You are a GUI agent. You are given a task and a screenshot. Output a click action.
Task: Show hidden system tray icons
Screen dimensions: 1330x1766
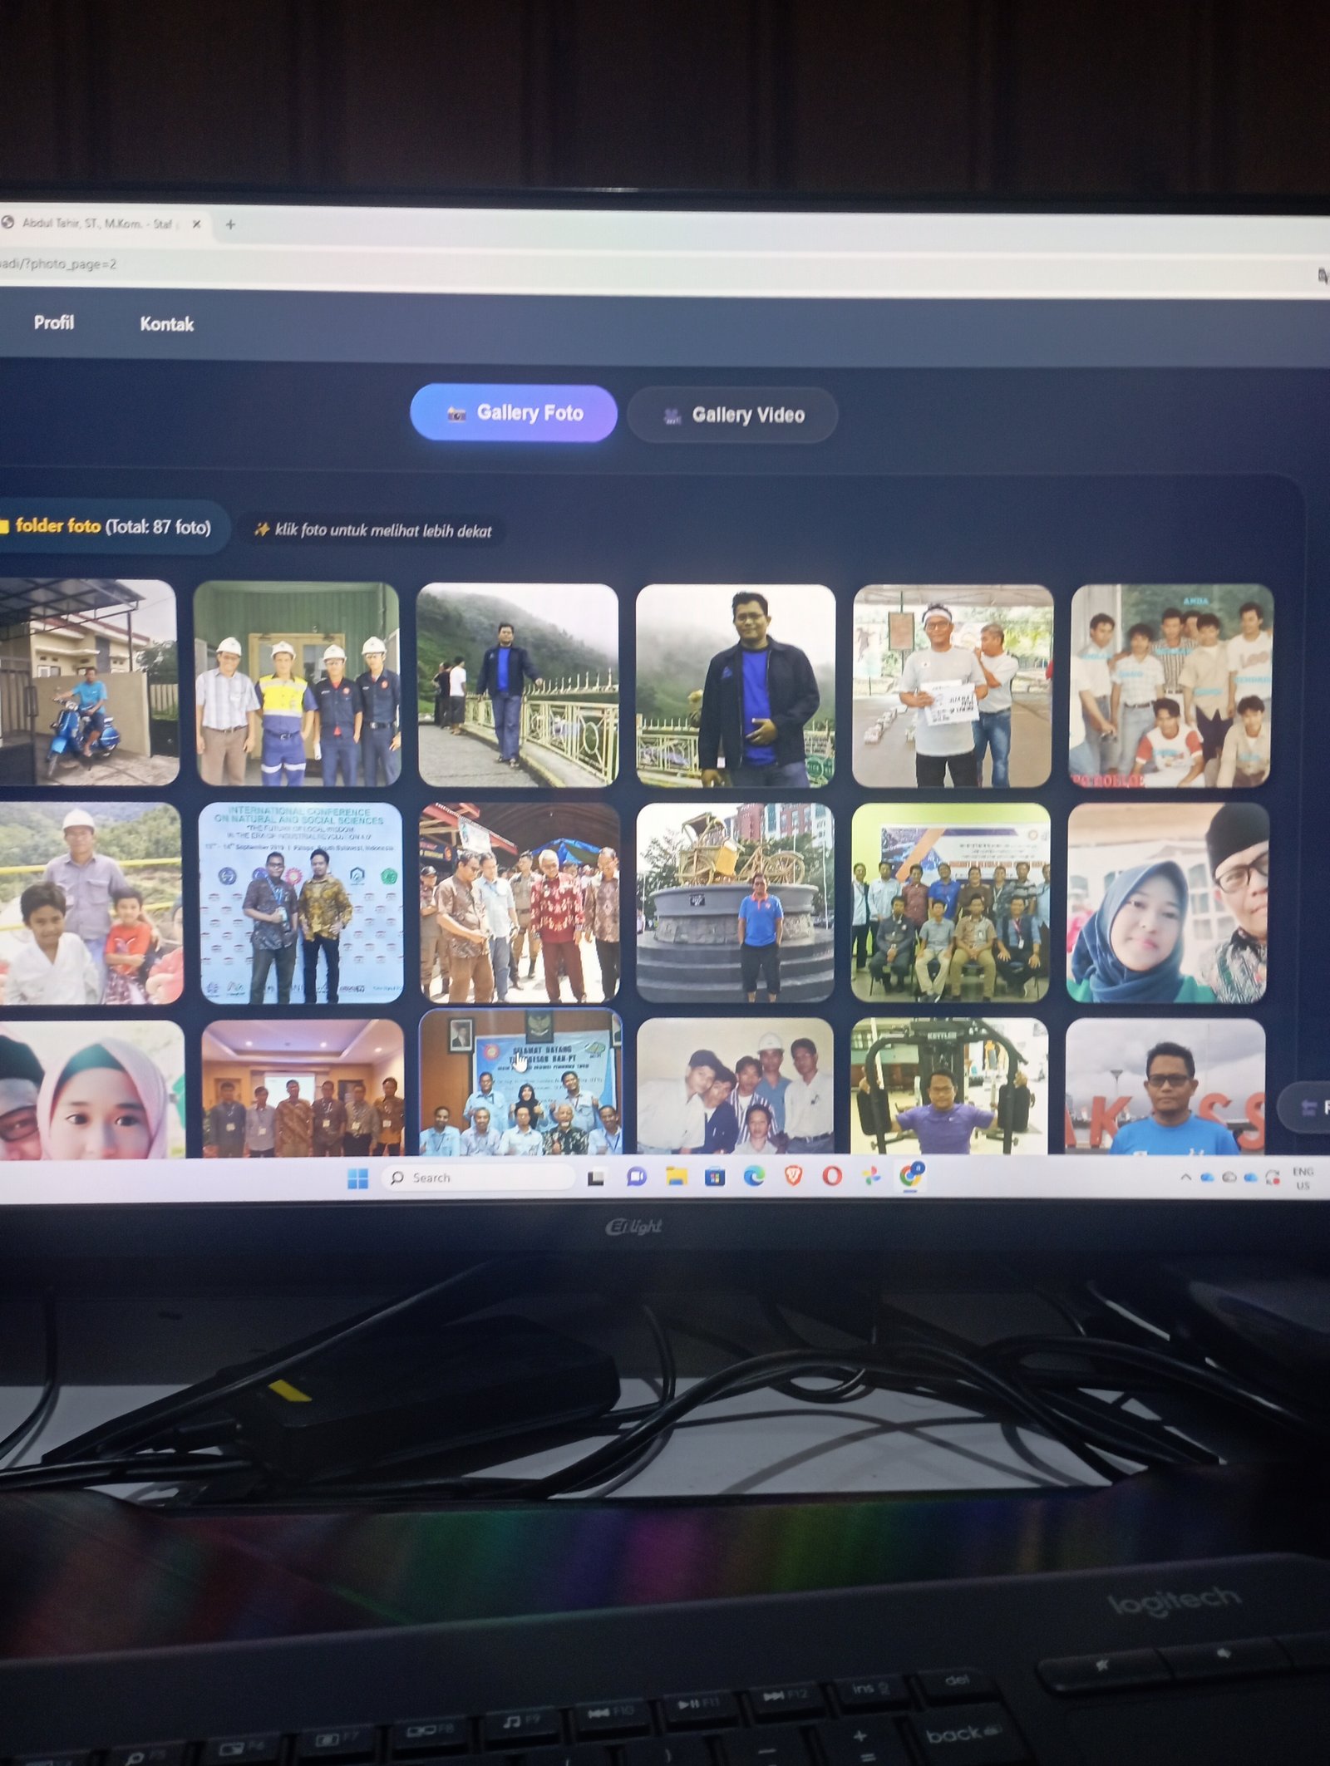tap(1185, 1177)
